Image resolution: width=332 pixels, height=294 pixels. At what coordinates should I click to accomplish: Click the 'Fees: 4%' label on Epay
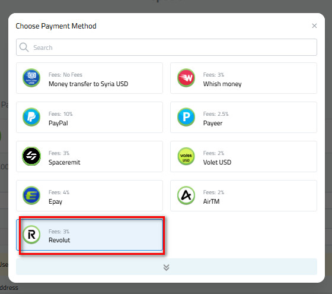click(x=59, y=192)
